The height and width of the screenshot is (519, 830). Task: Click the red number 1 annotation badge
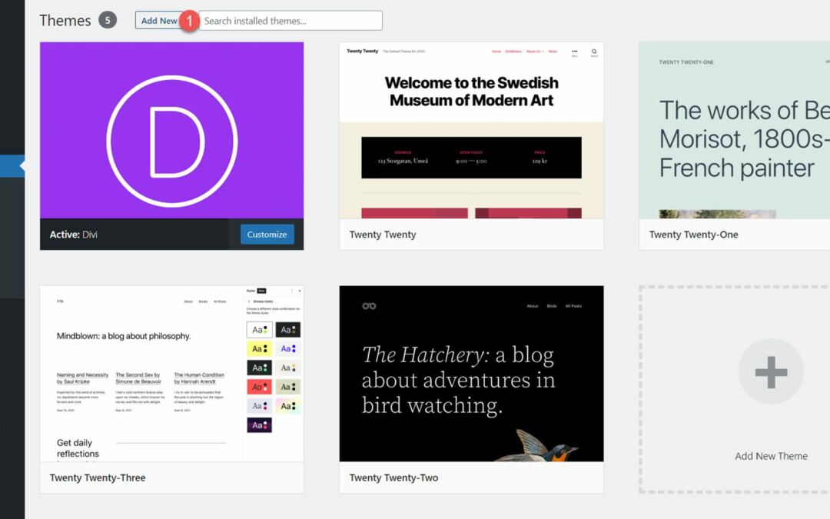tap(189, 22)
